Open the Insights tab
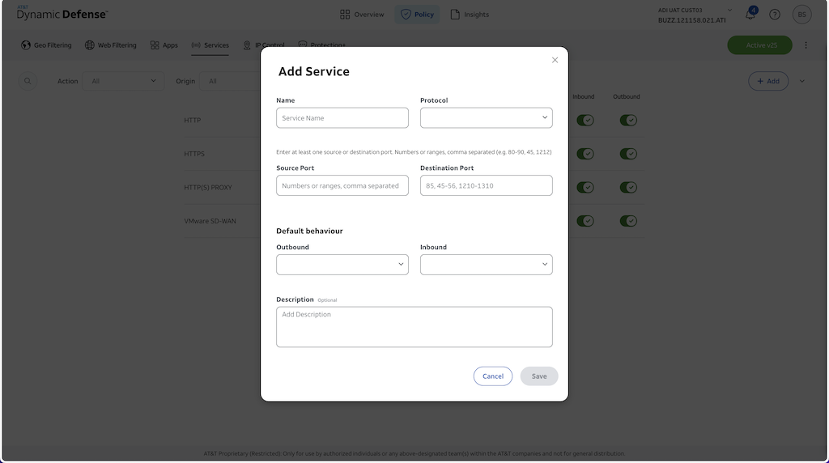The height and width of the screenshot is (463, 829). click(470, 15)
